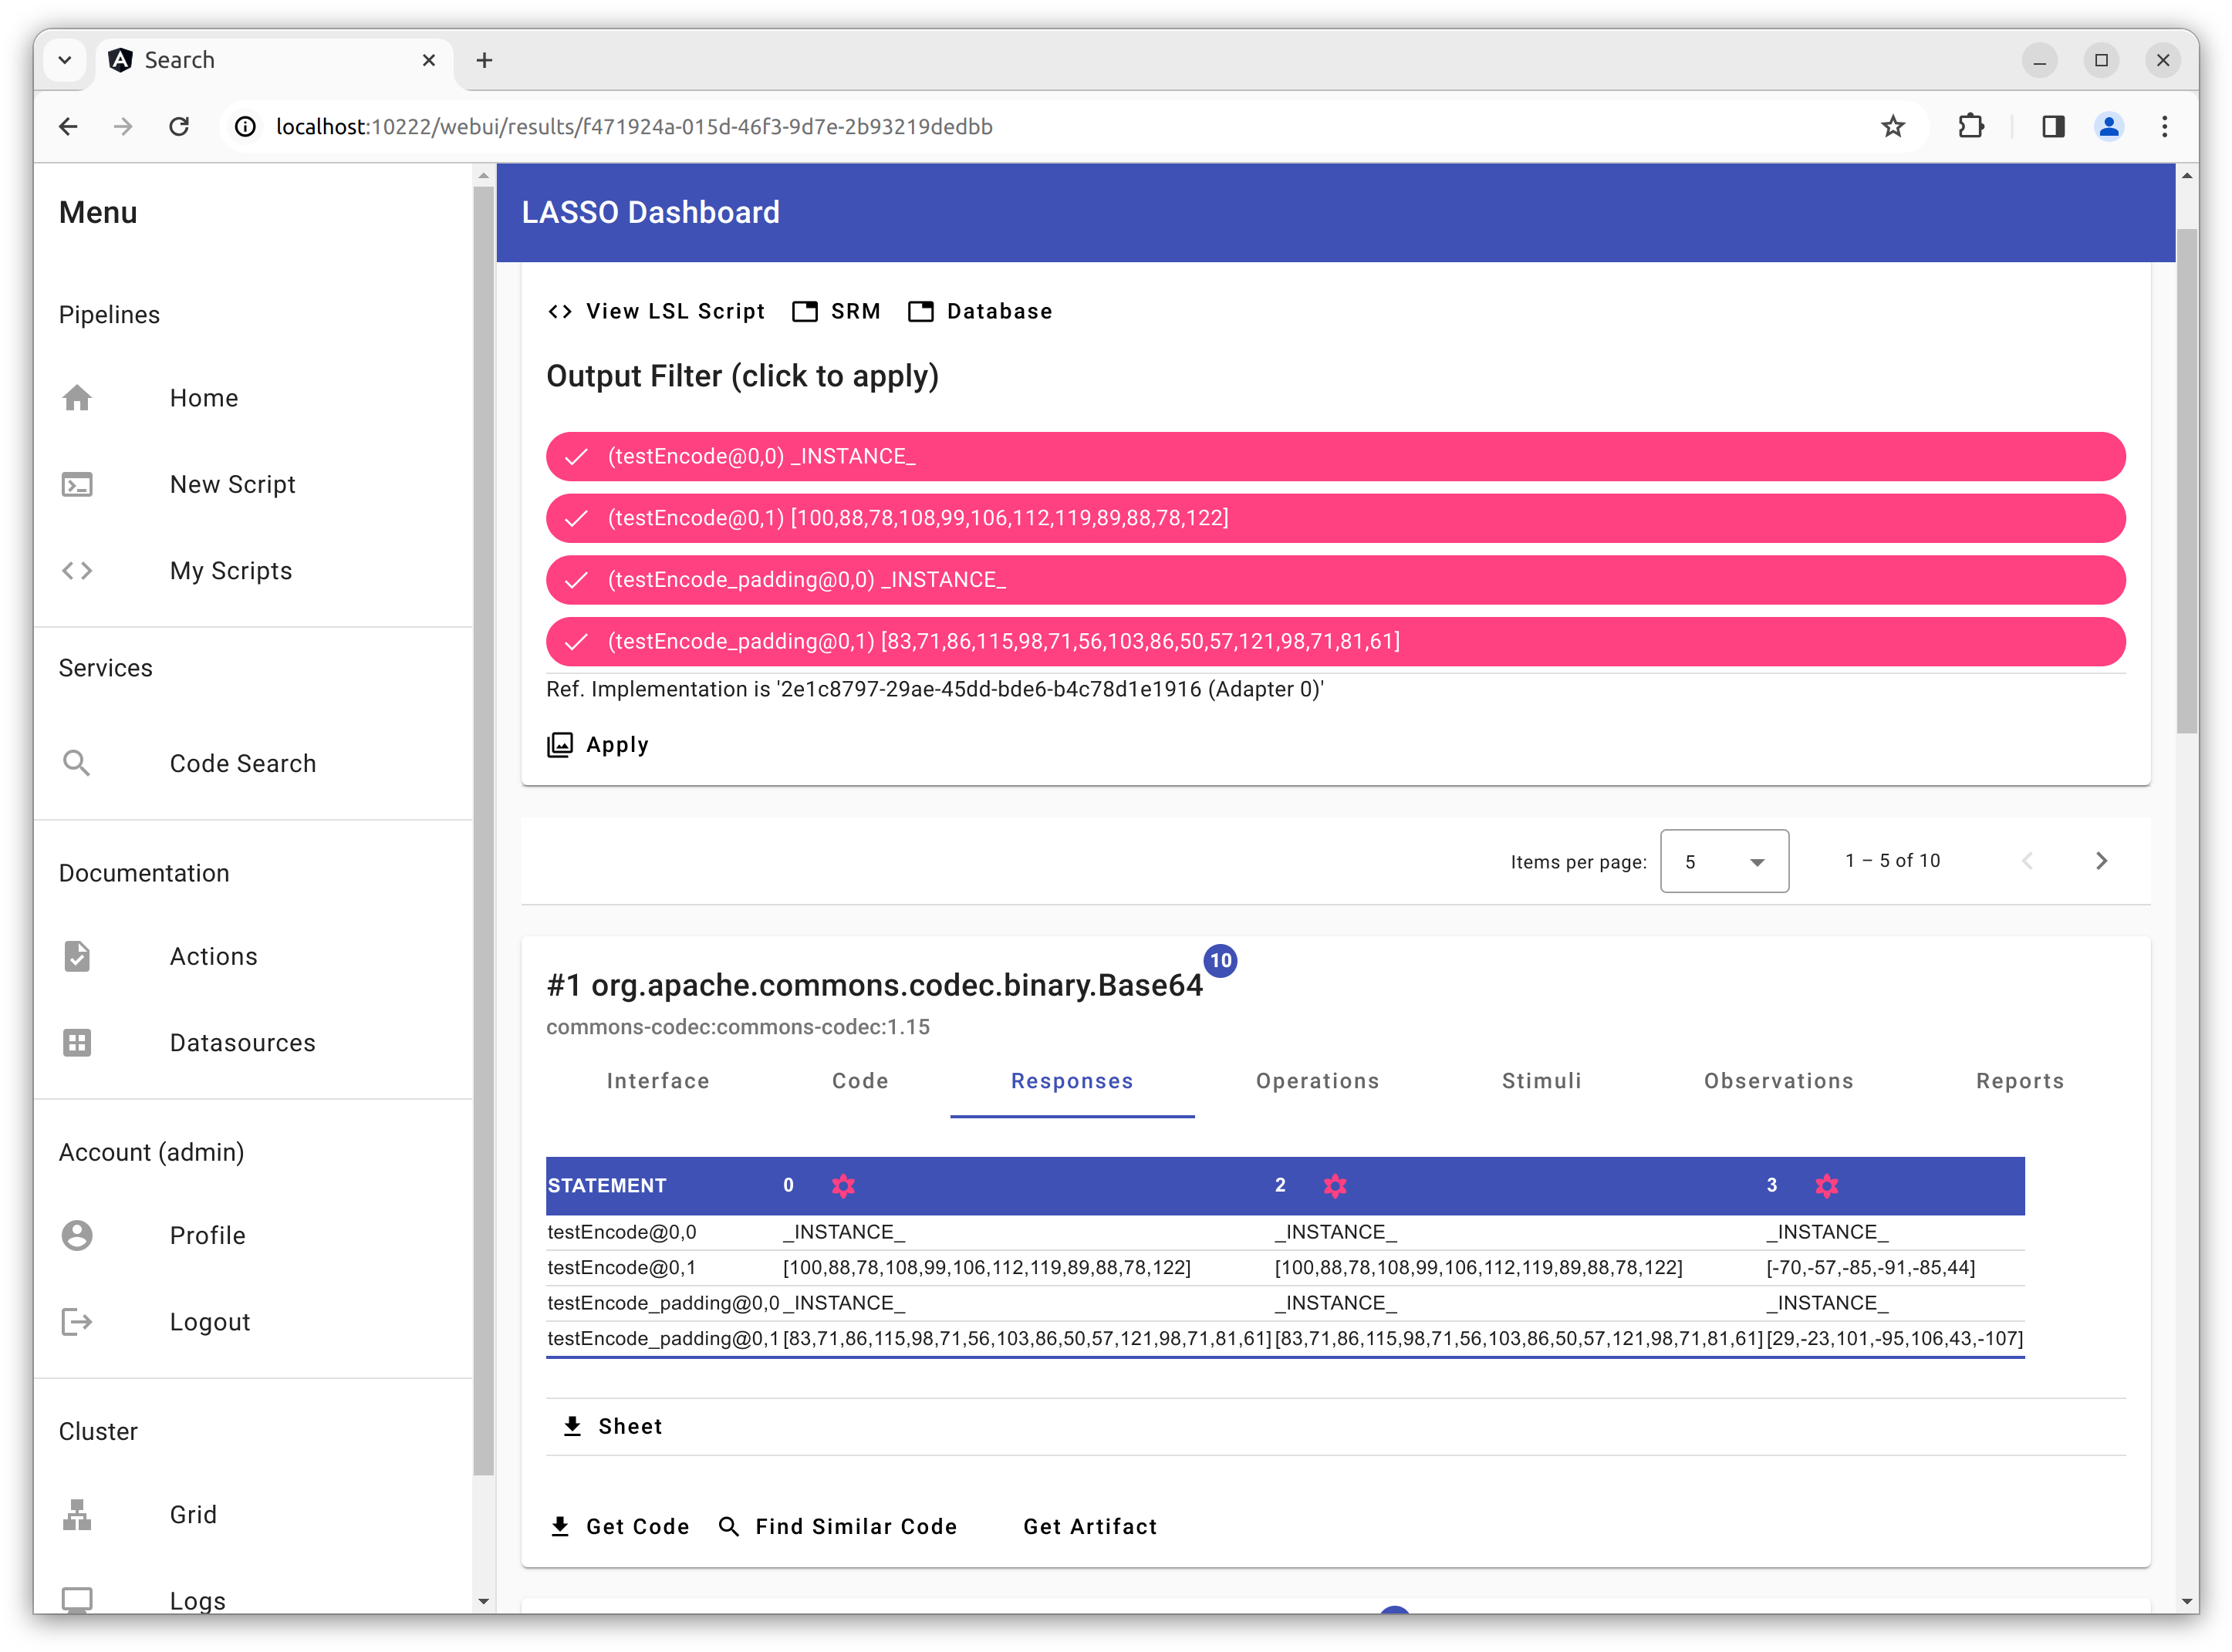Open the cluster Grid icon
Image resolution: width=2232 pixels, height=1652 pixels.
click(77, 1514)
